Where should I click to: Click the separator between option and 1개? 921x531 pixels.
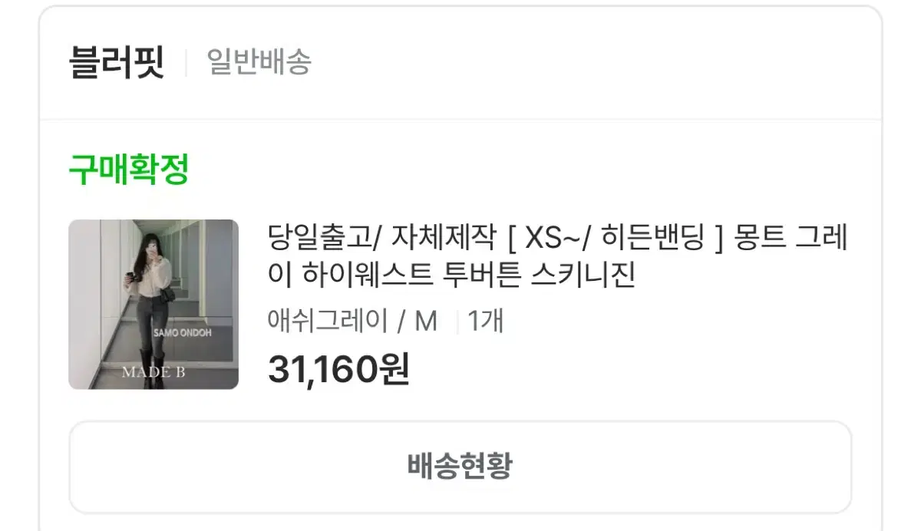[457, 322]
